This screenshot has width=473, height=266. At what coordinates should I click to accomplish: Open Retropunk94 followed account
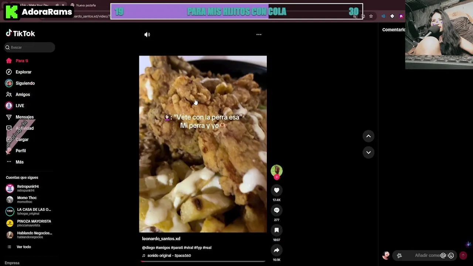pos(29,188)
